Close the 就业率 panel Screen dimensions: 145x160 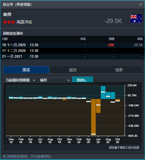click(140, 5)
